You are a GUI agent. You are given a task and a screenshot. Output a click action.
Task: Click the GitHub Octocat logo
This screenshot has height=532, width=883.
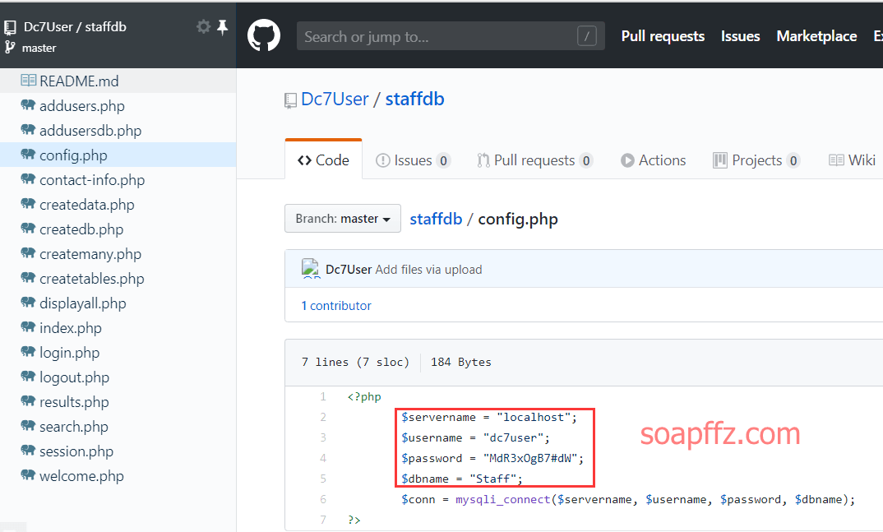click(264, 35)
